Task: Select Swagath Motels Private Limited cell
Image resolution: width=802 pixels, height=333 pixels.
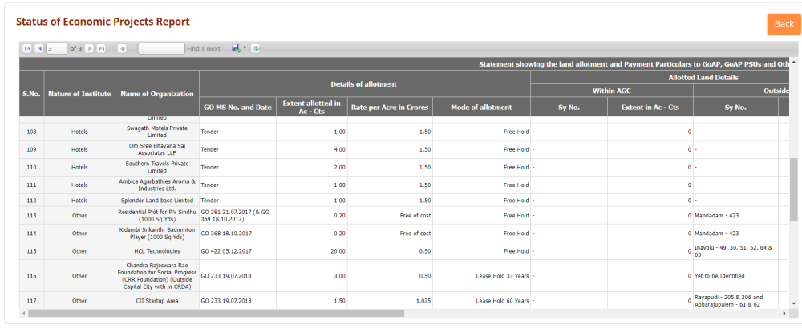Action: (x=157, y=132)
